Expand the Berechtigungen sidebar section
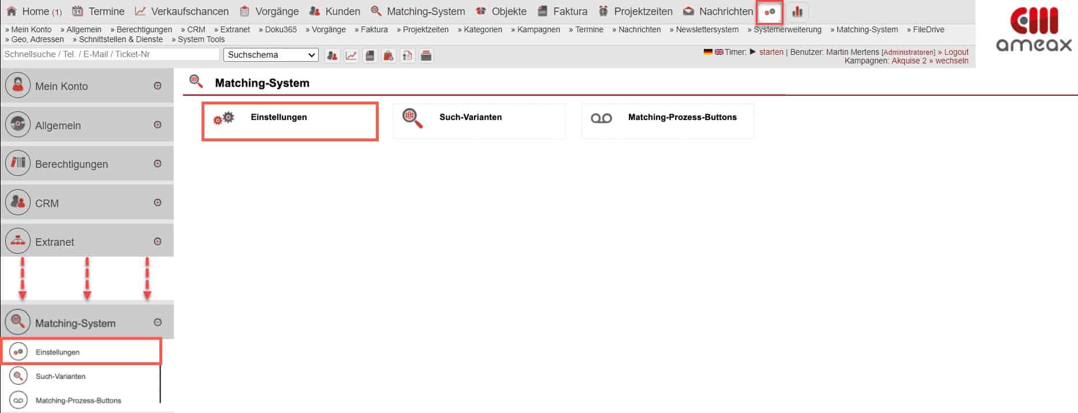 158,164
